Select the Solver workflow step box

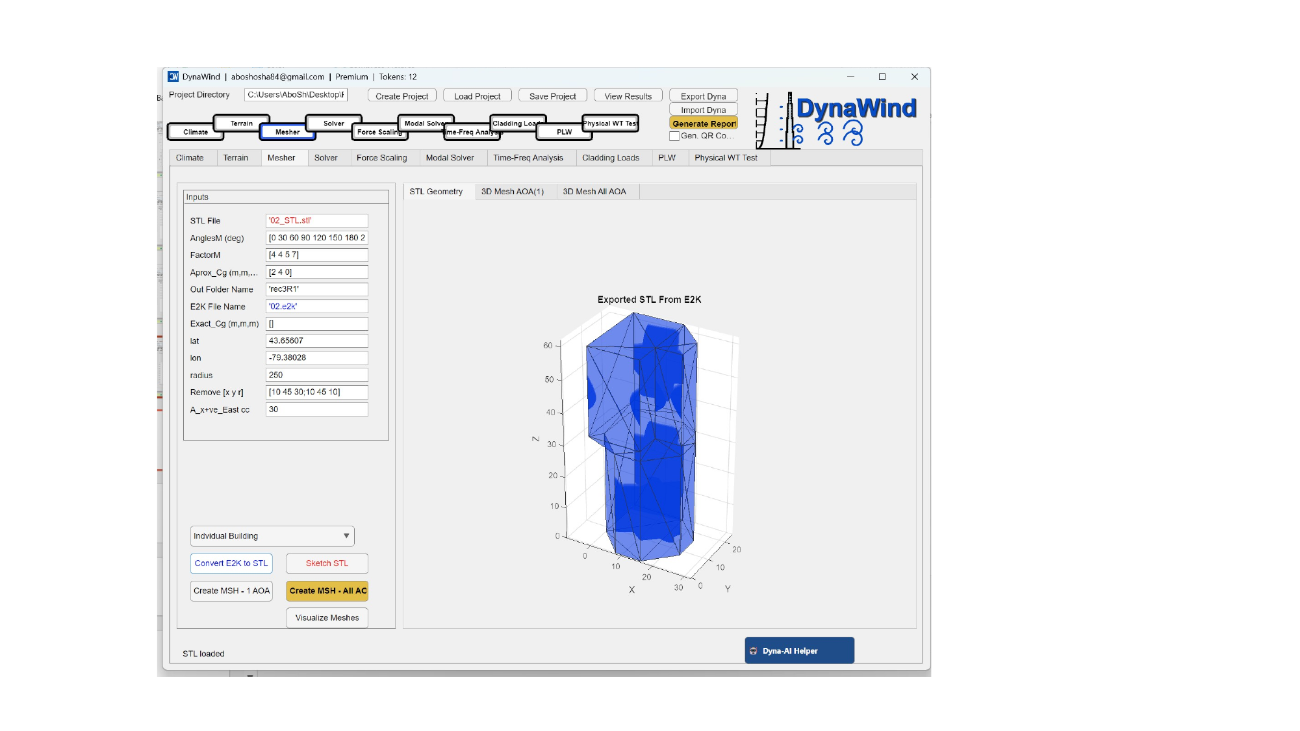pos(333,123)
